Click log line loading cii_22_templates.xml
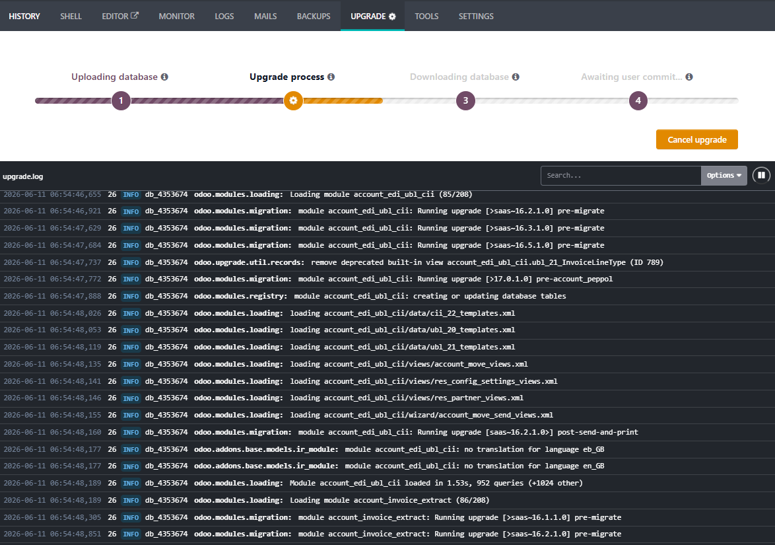The image size is (775, 545). click(x=387, y=314)
